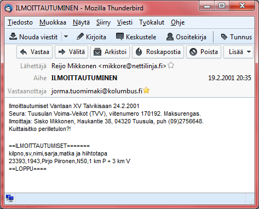Click the subject ILMOITTAUTUMINEN
Screen dimensions: 259x209
pyautogui.click(x=84, y=78)
